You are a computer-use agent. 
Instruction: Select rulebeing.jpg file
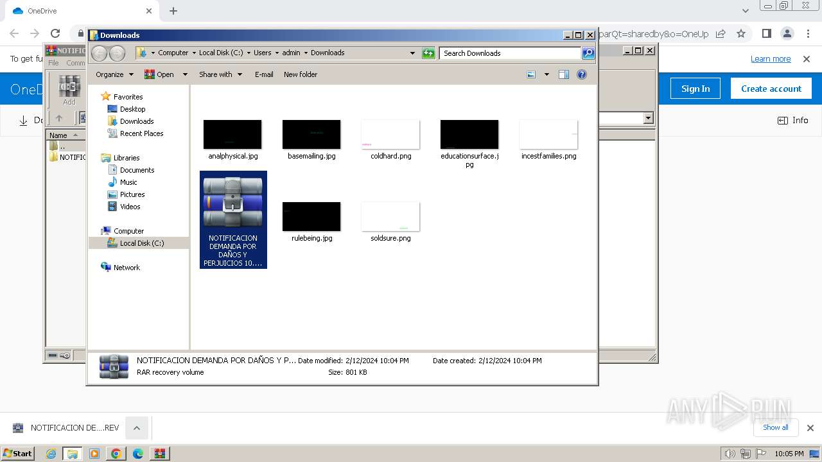(x=311, y=222)
